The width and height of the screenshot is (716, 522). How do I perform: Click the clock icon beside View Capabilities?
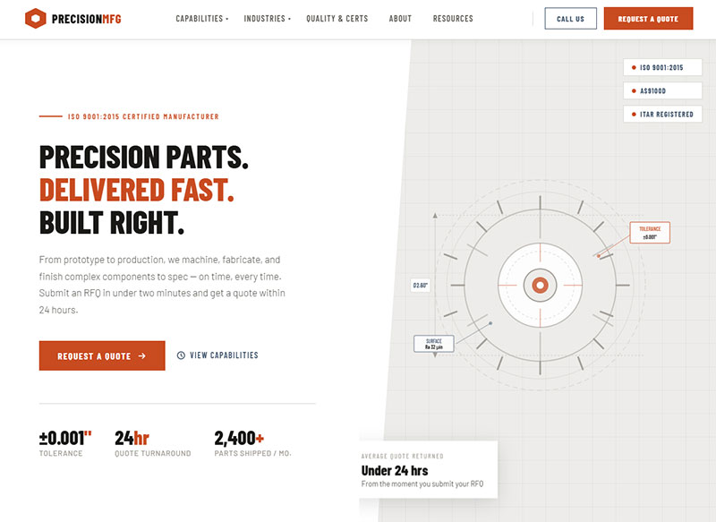181,355
